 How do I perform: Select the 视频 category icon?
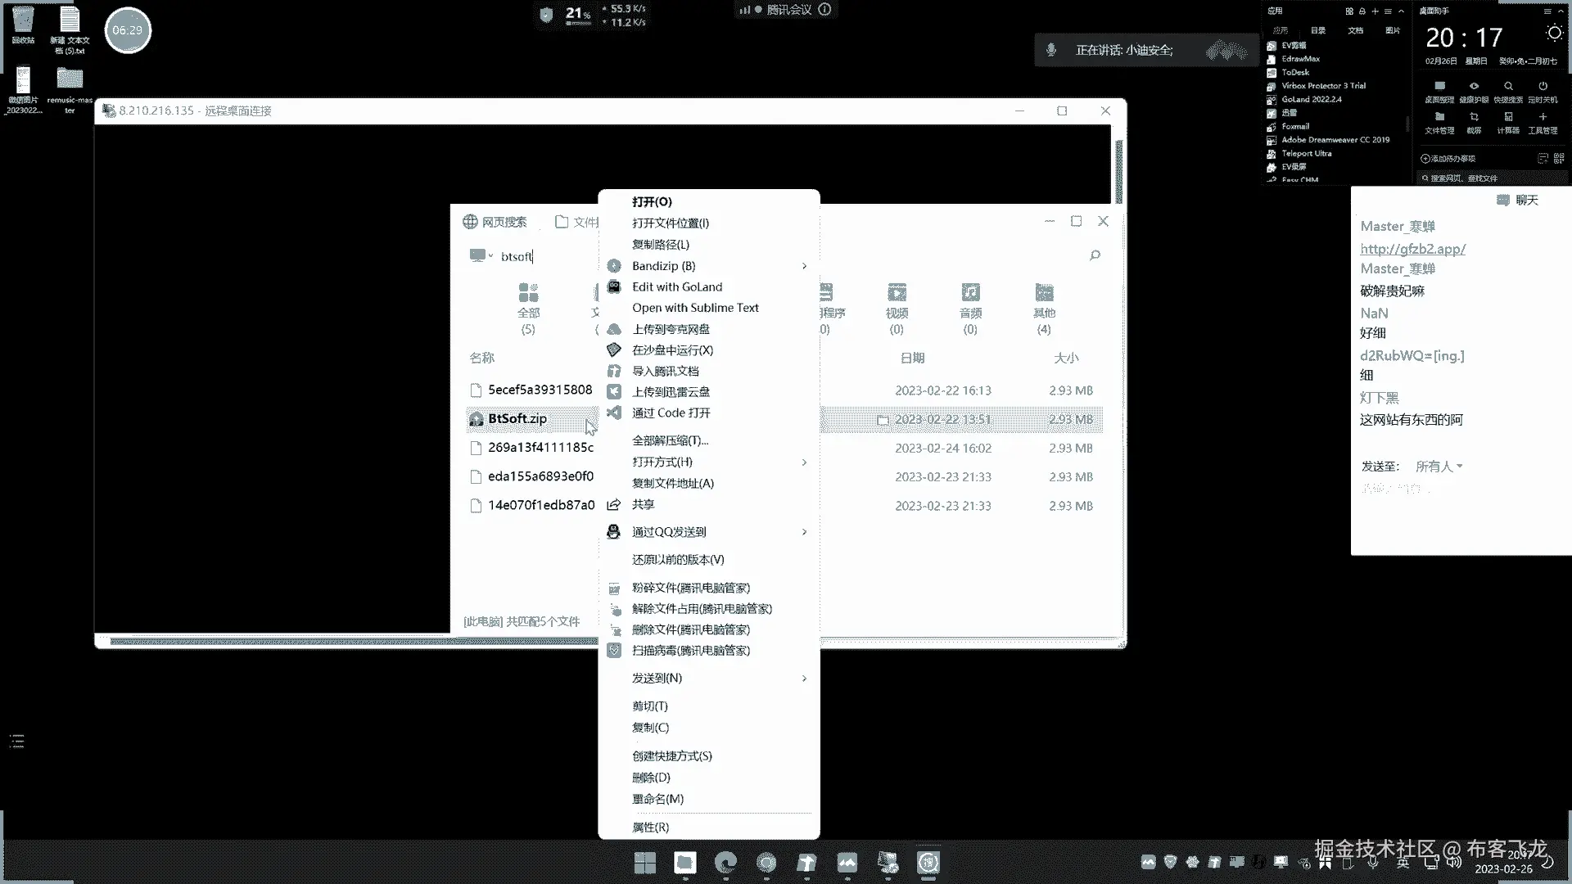[x=897, y=293]
